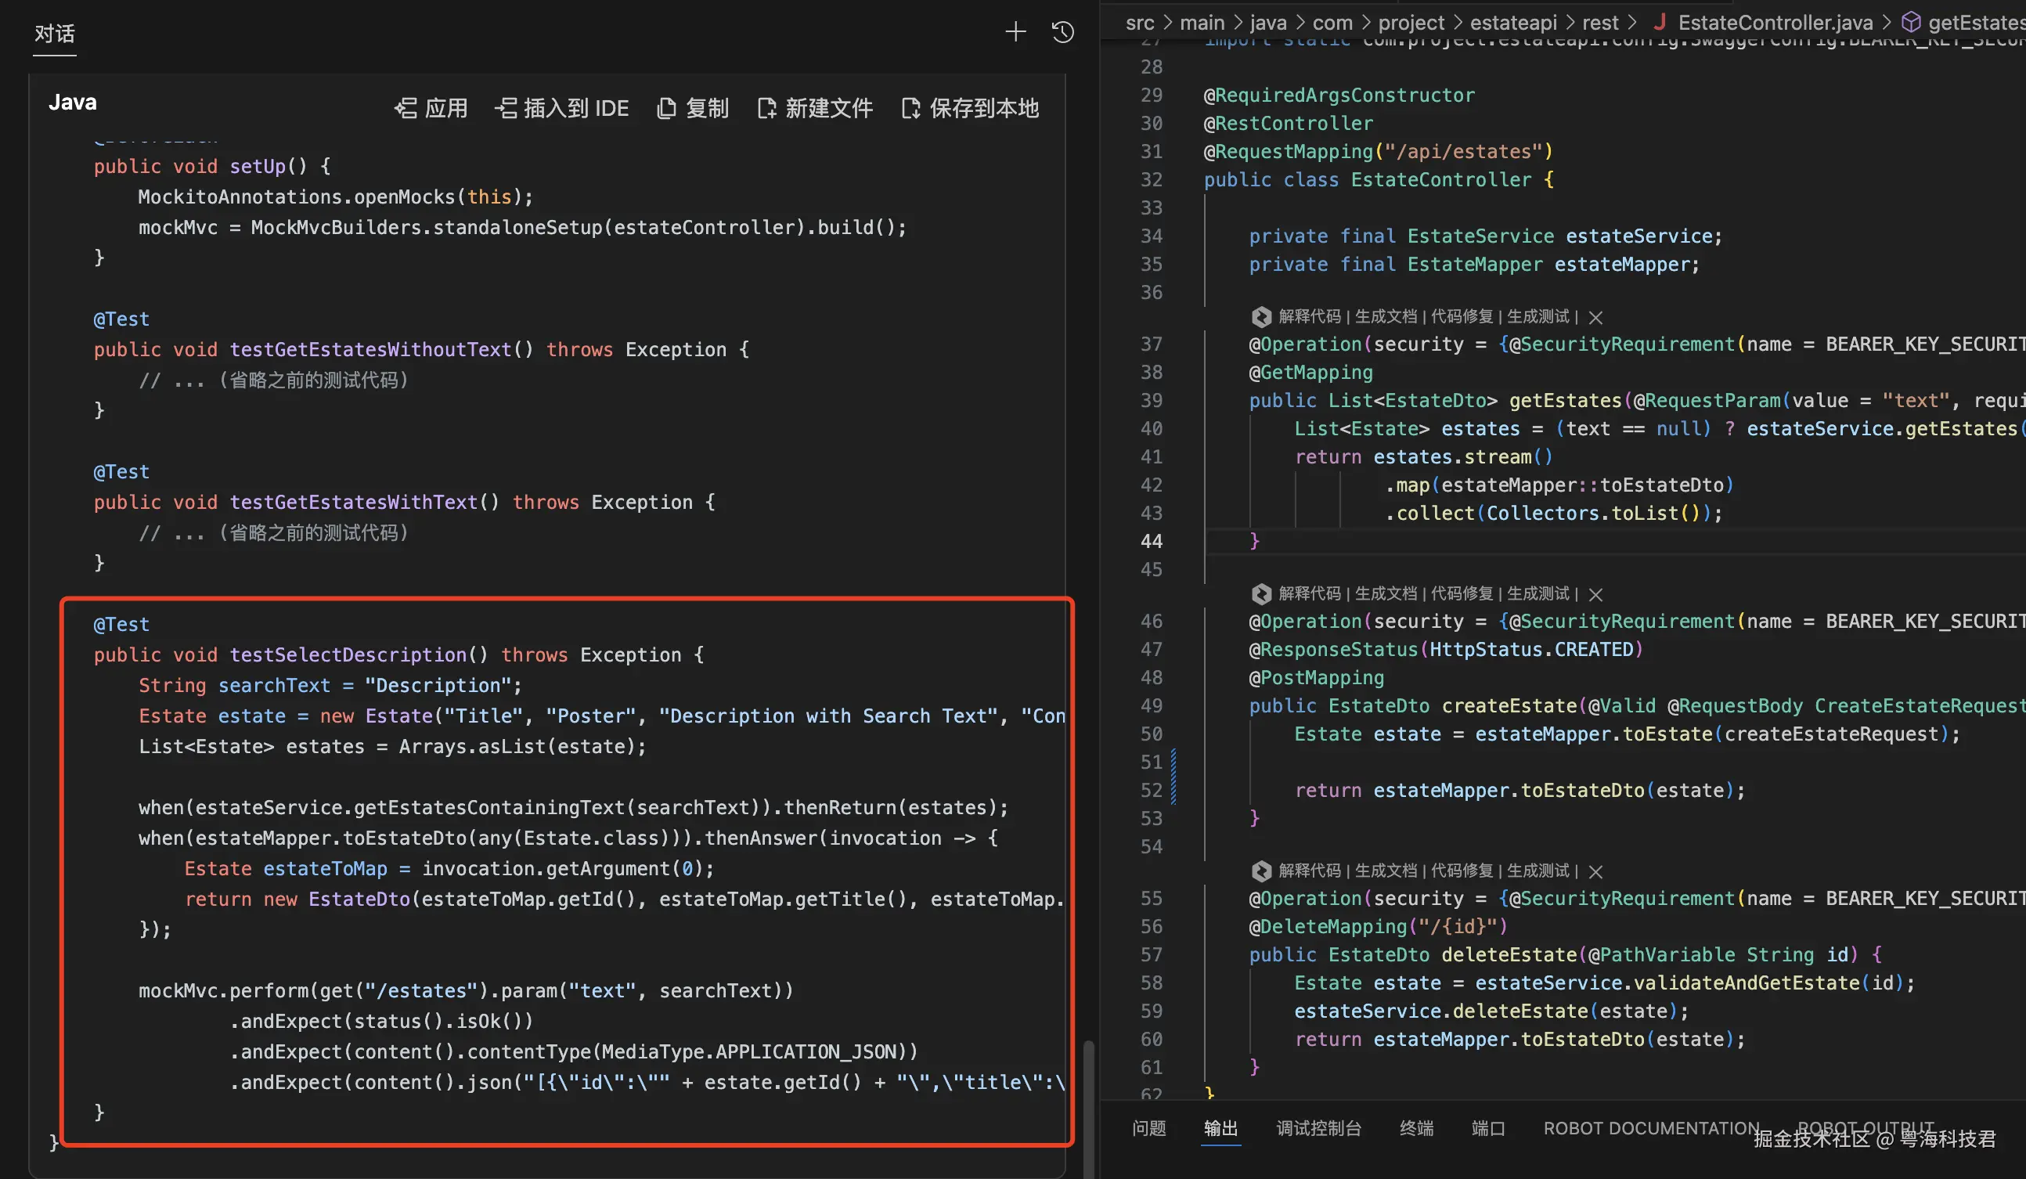Image resolution: width=2026 pixels, height=1179 pixels.
Task: Click 解释代码 above getEstates method
Action: click(x=1310, y=317)
